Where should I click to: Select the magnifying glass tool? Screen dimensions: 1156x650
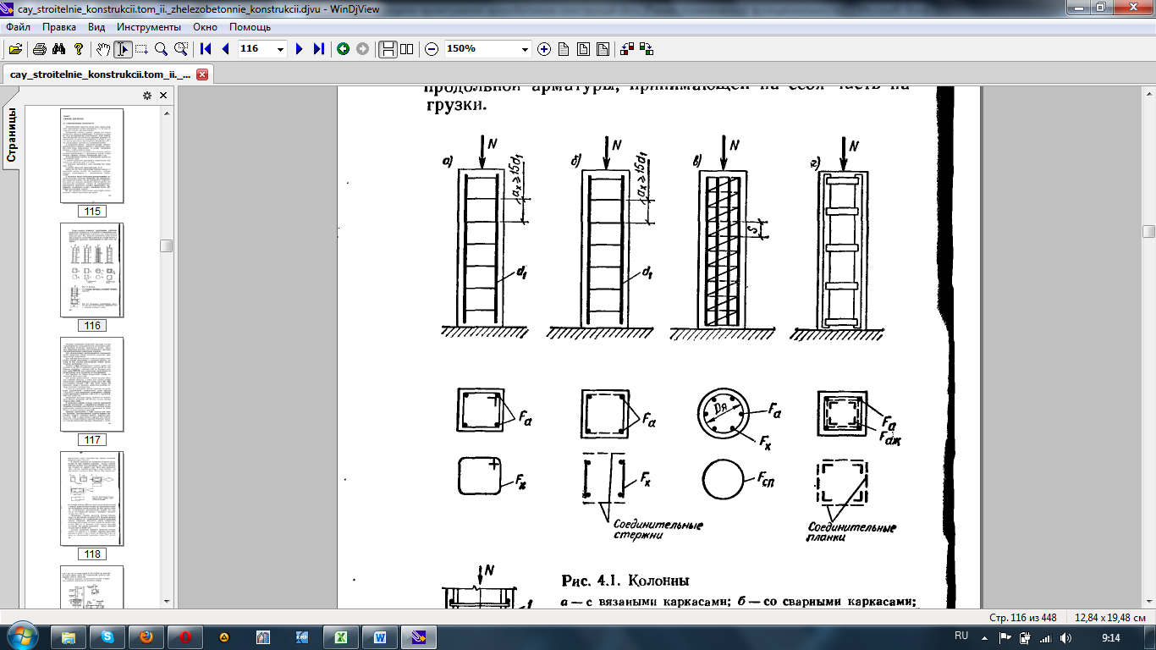[161, 49]
